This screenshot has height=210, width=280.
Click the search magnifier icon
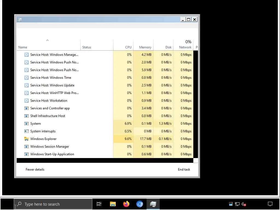point(19,204)
